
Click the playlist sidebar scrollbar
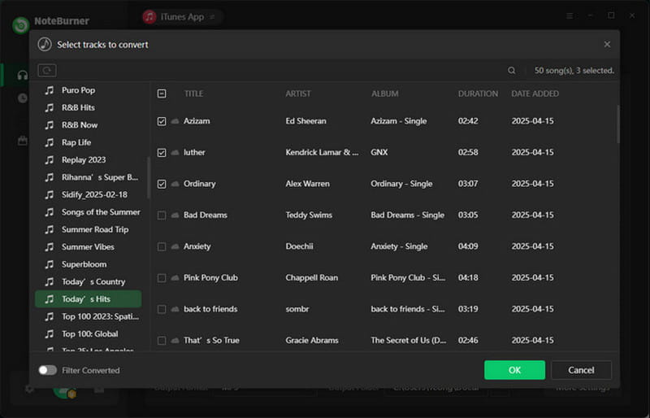pos(149,177)
